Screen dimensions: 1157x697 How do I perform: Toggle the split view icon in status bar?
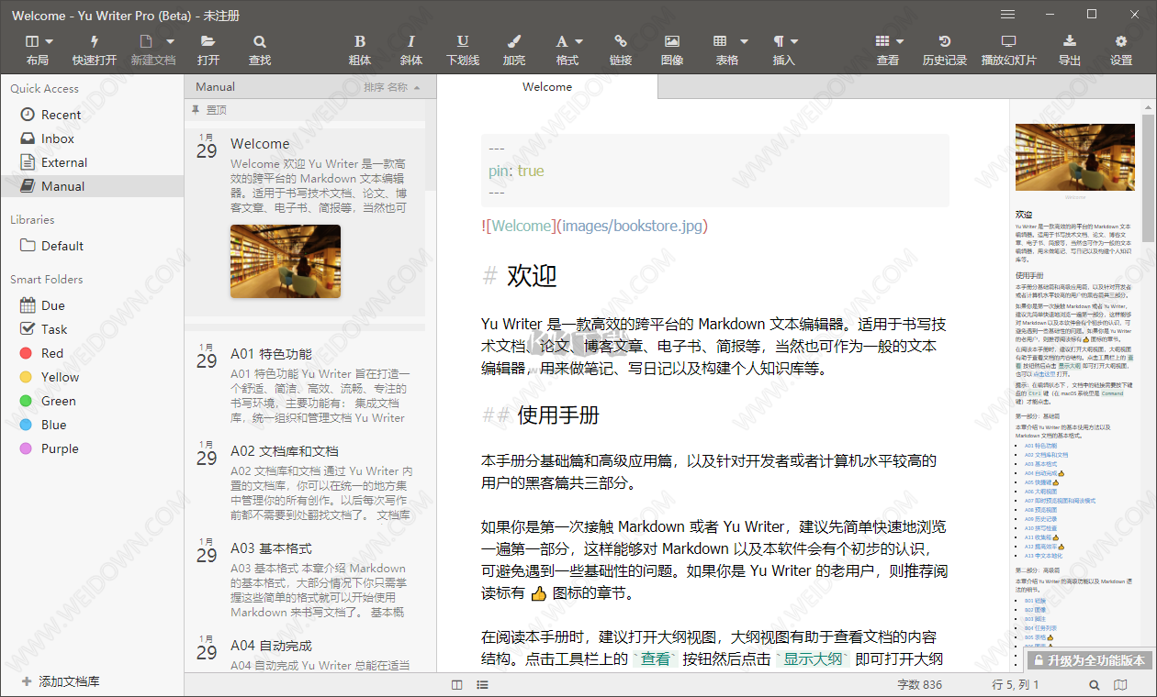click(456, 684)
